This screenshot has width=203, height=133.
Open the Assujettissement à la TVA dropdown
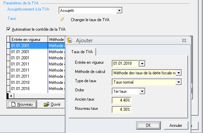click(x=119, y=10)
